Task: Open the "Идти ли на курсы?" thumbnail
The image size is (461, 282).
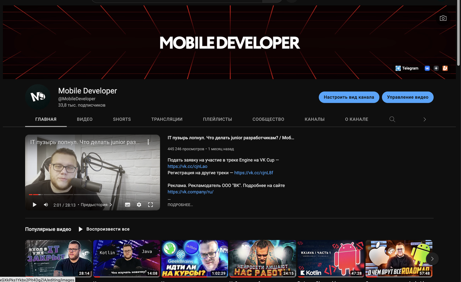Action: [x=195, y=259]
